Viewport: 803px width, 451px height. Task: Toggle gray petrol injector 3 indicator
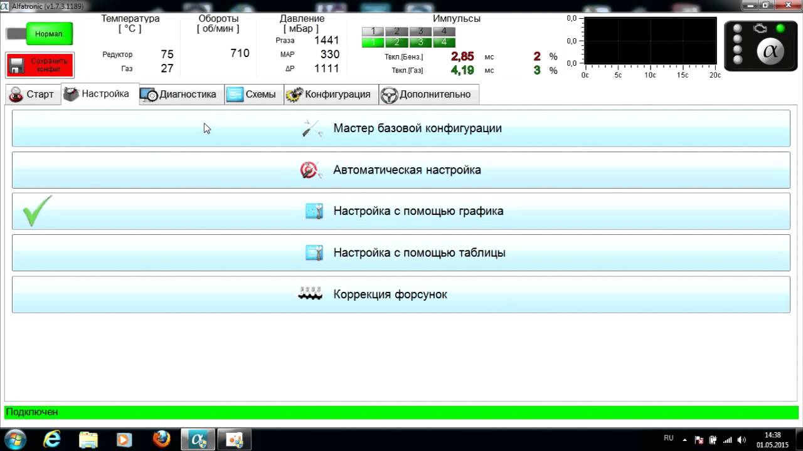tap(420, 31)
